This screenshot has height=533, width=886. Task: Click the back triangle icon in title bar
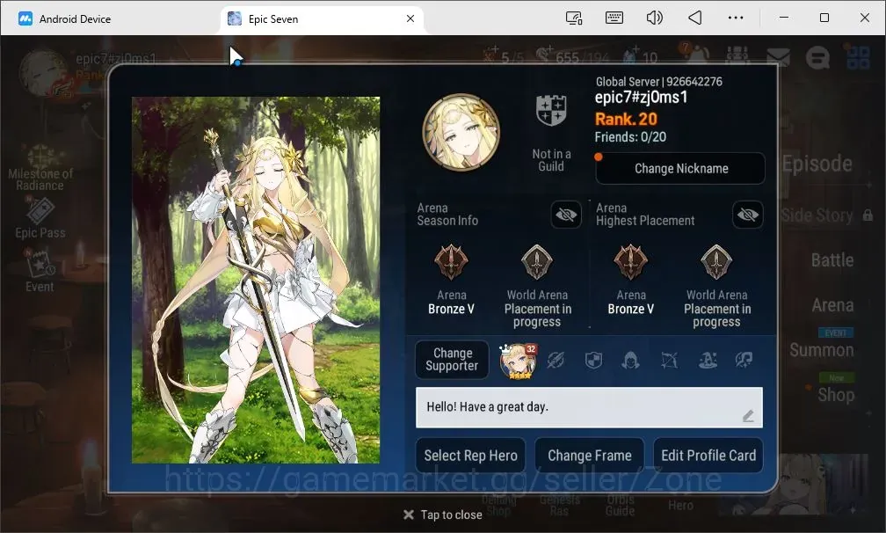tap(695, 18)
